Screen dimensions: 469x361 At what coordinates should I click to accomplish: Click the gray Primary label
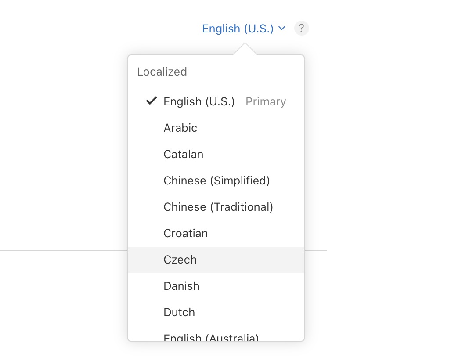(266, 101)
